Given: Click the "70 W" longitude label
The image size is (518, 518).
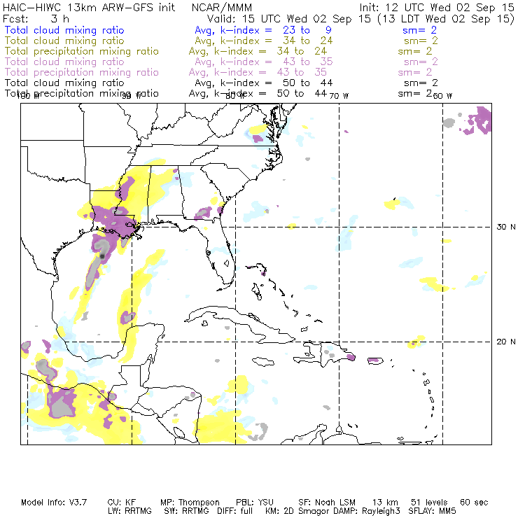Looking at the screenshot, I should pyautogui.click(x=339, y=96).
